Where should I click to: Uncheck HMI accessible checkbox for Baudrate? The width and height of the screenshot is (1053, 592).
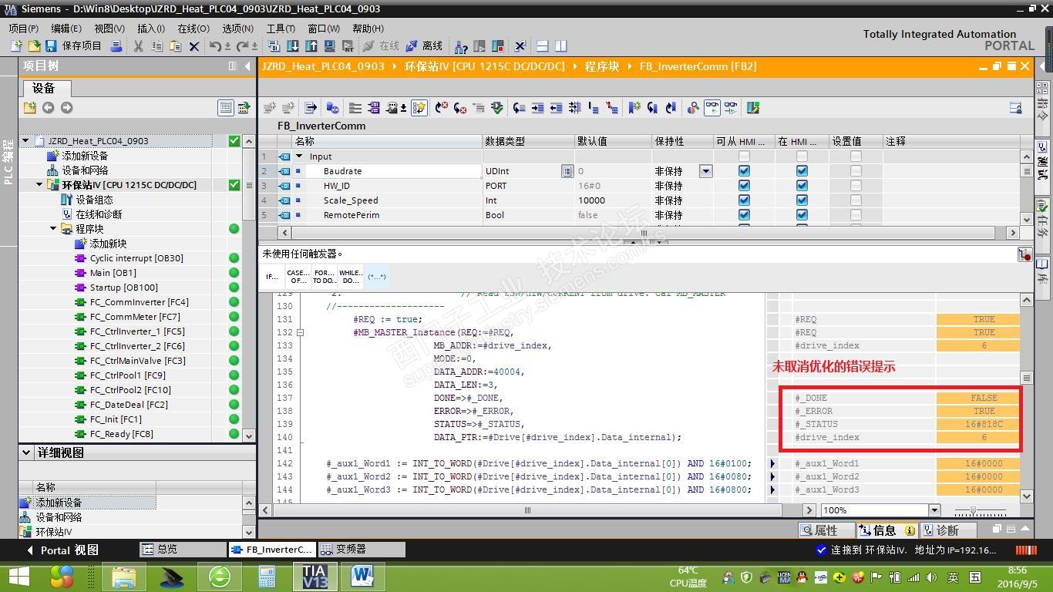(744, 171)
